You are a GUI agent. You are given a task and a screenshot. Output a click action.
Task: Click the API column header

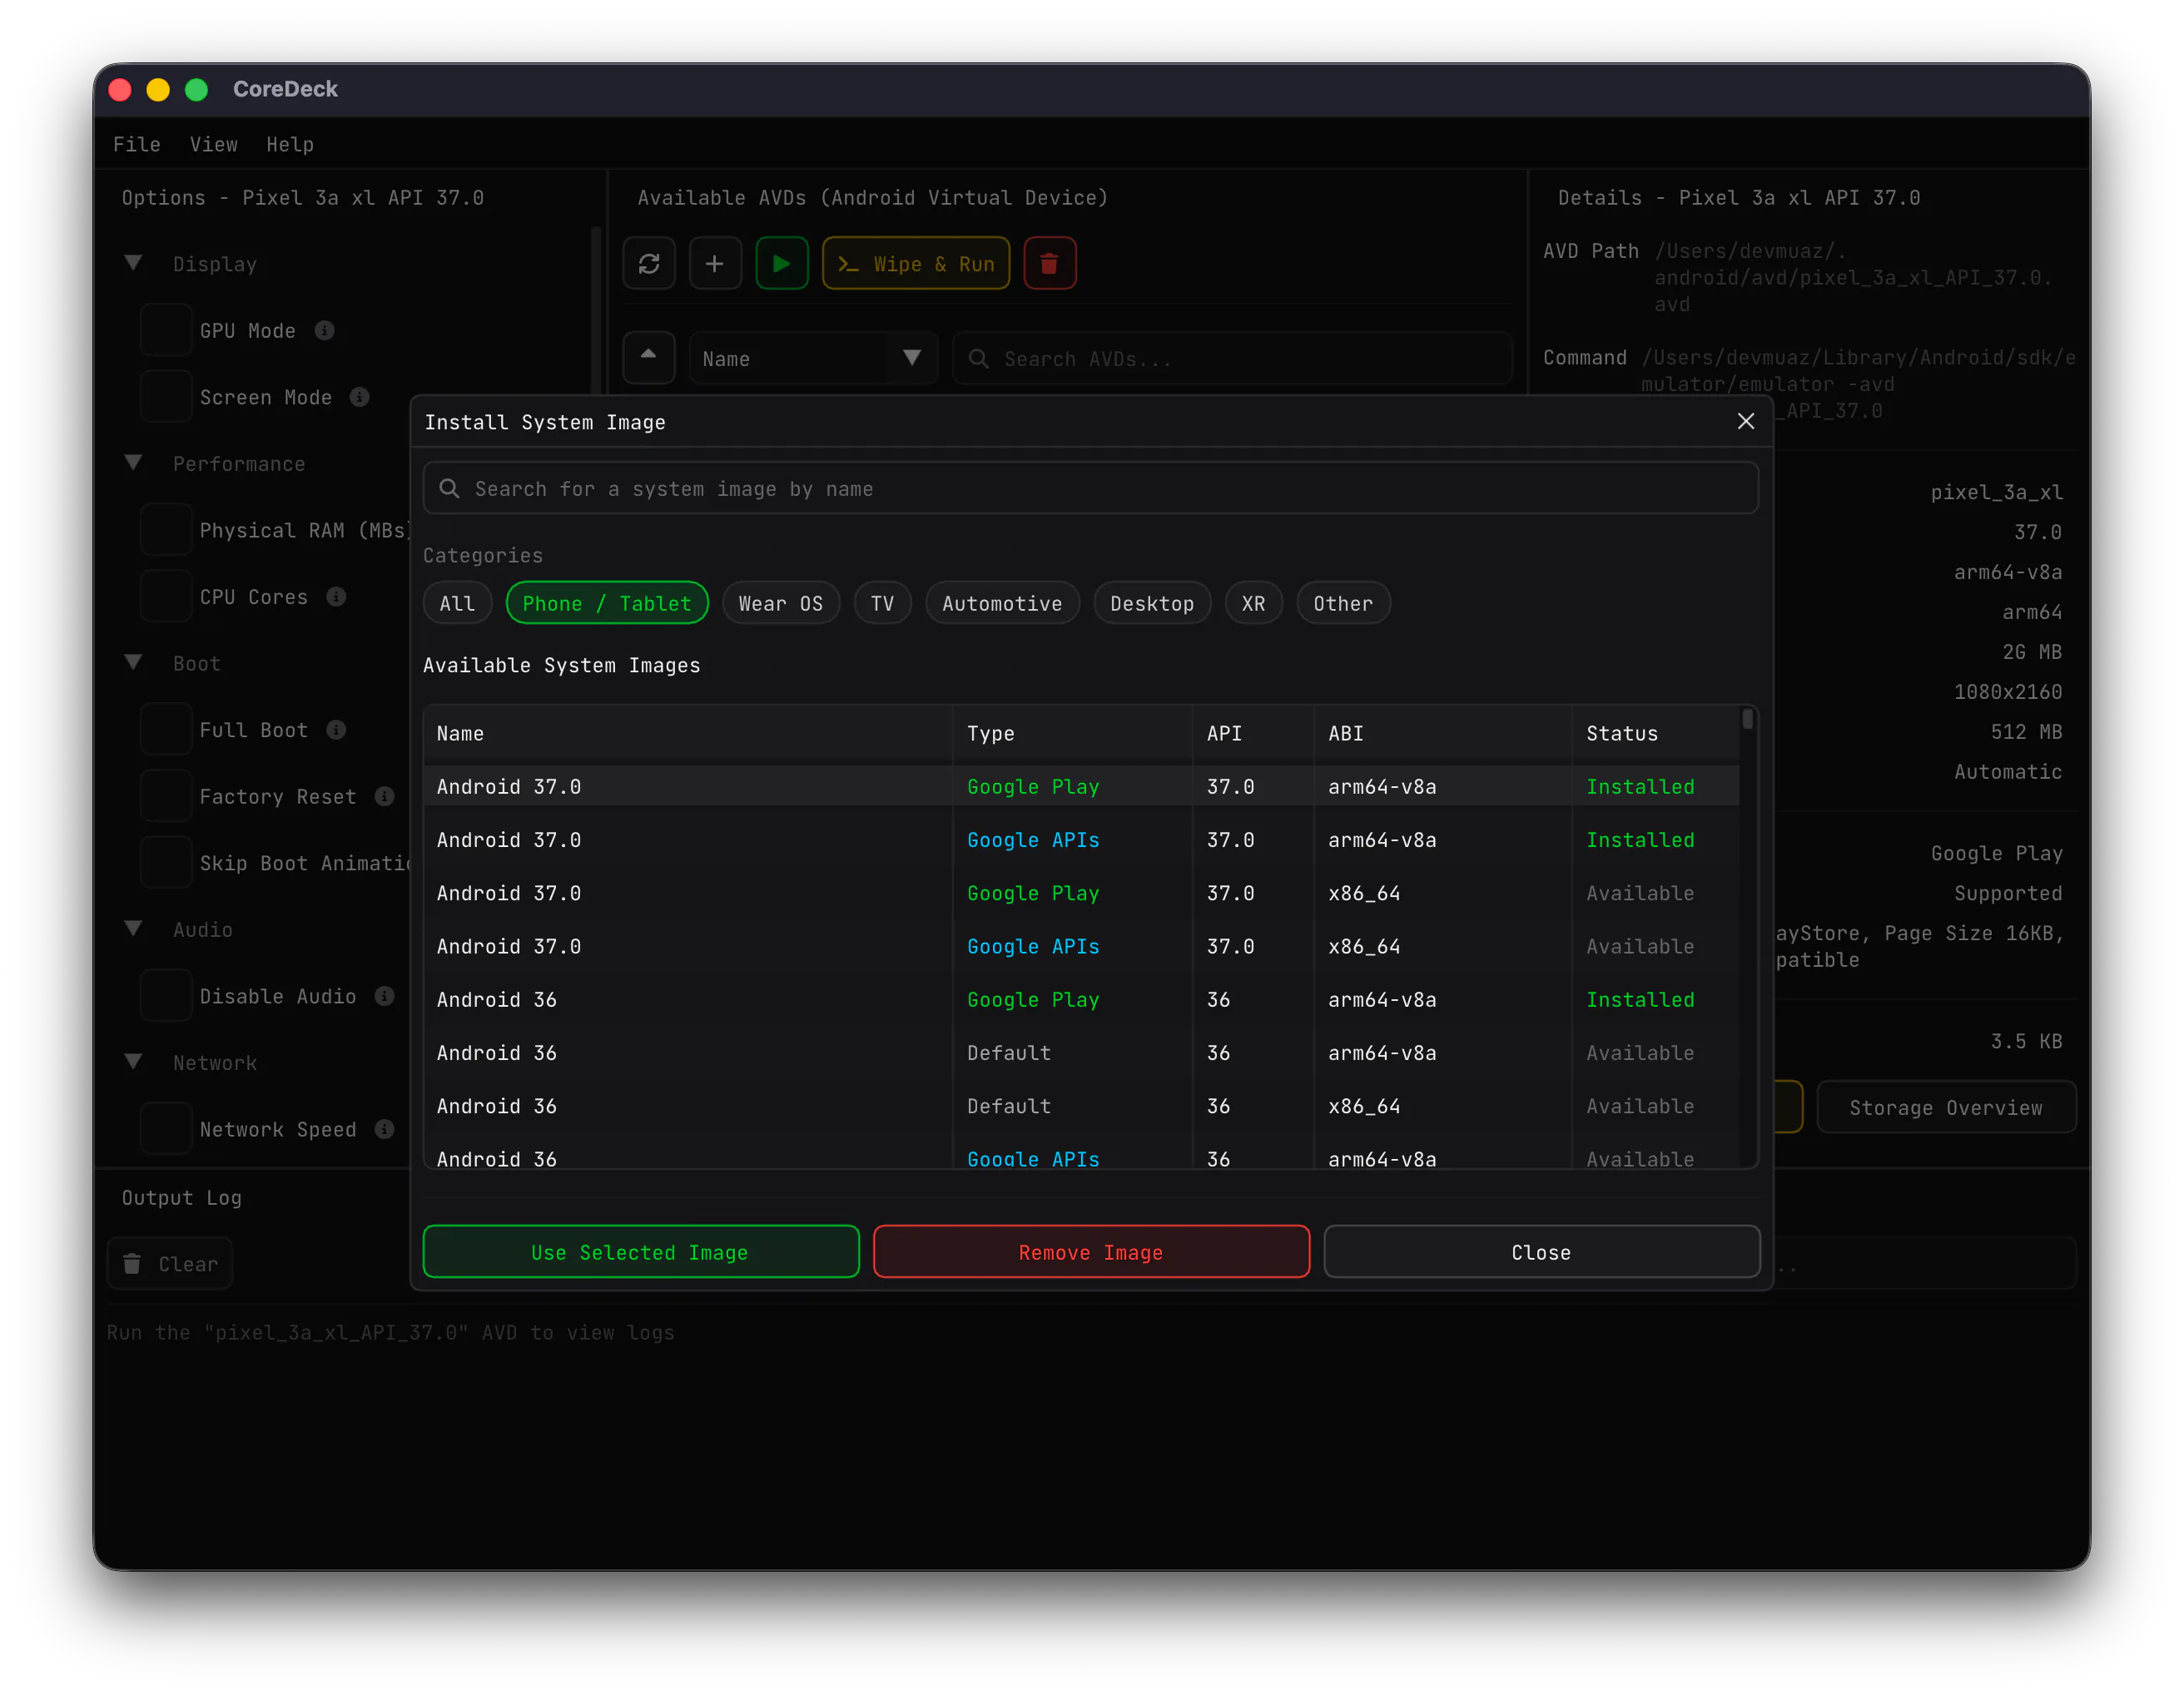coord(1253,732)
